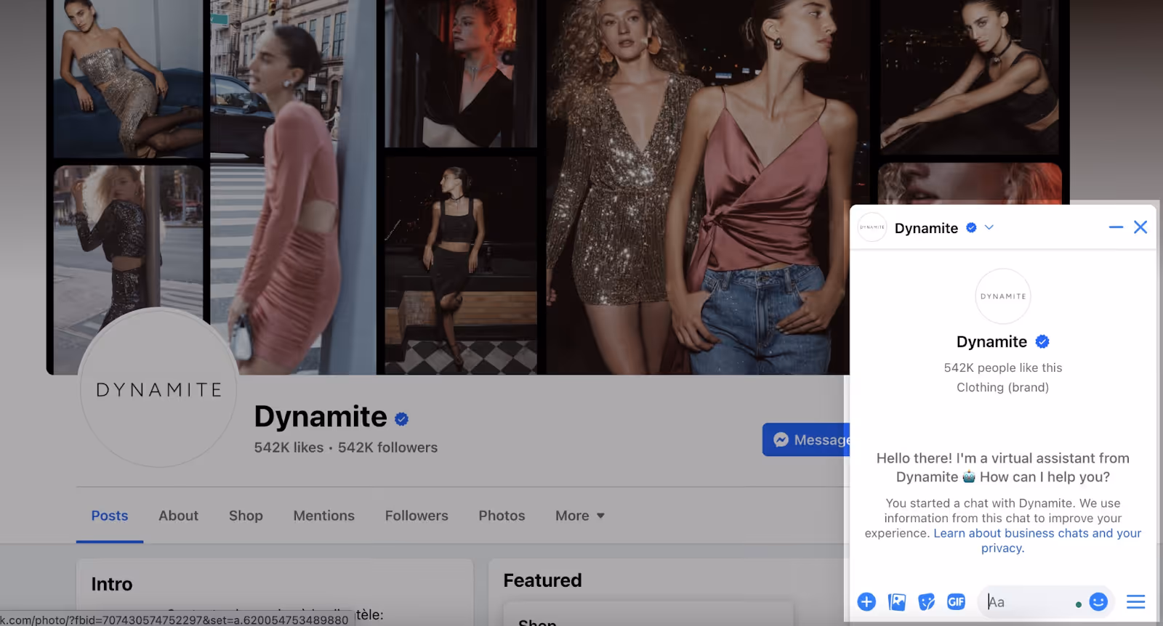Show the Photos tab
Screen dimensions: 1163x626
pyautogui.click(x=502, y=516)
